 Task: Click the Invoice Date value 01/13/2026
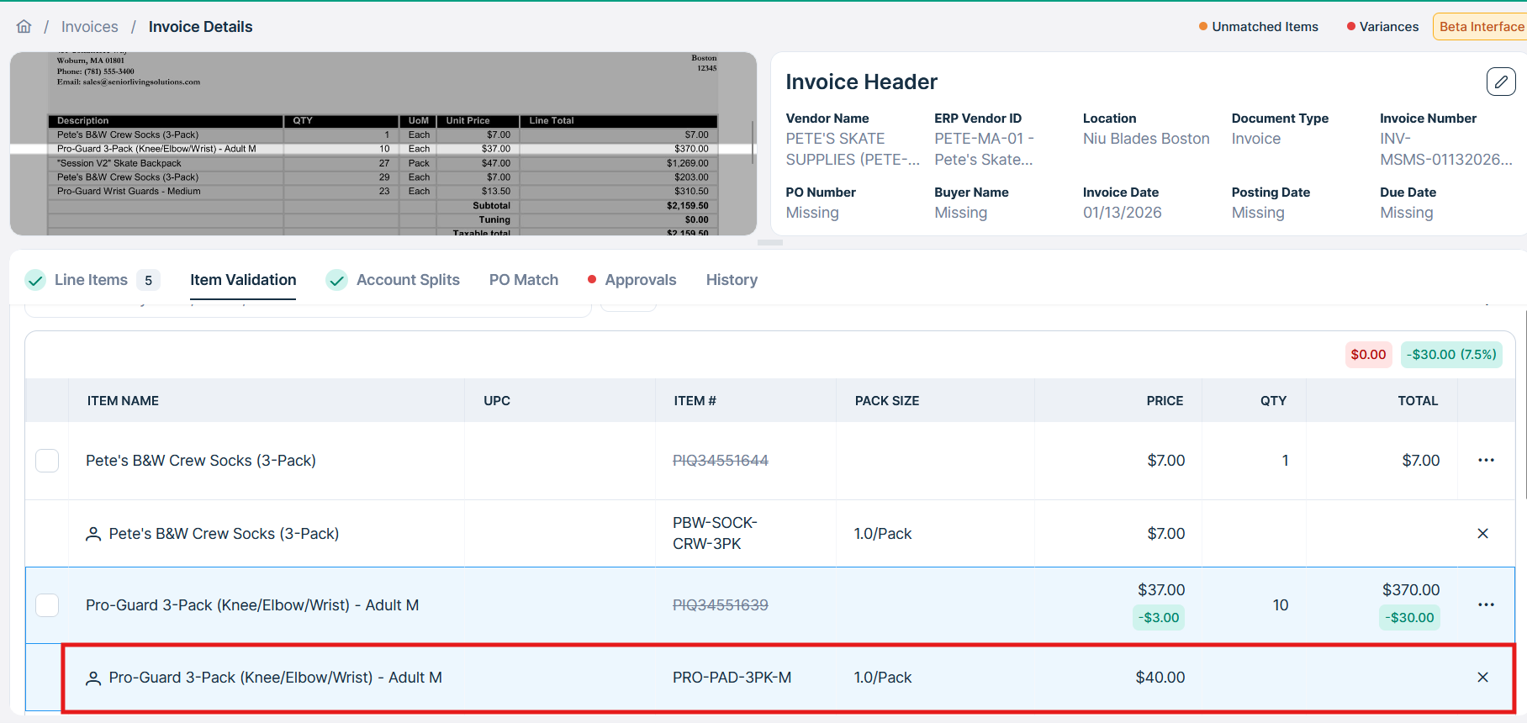[1123, 213]
